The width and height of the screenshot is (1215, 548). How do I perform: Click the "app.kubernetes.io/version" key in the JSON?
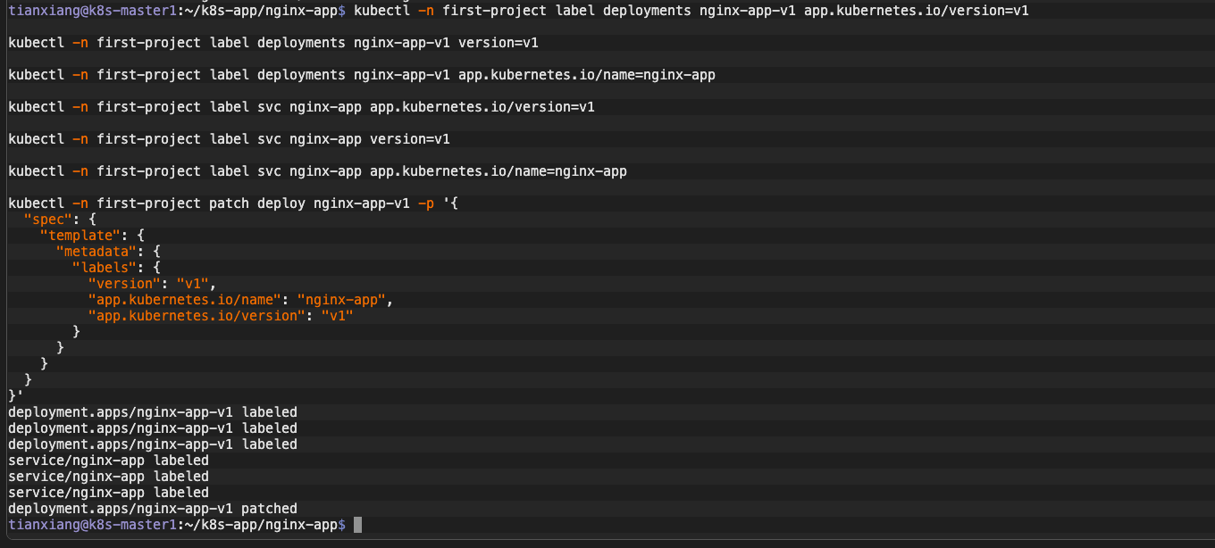196,316
